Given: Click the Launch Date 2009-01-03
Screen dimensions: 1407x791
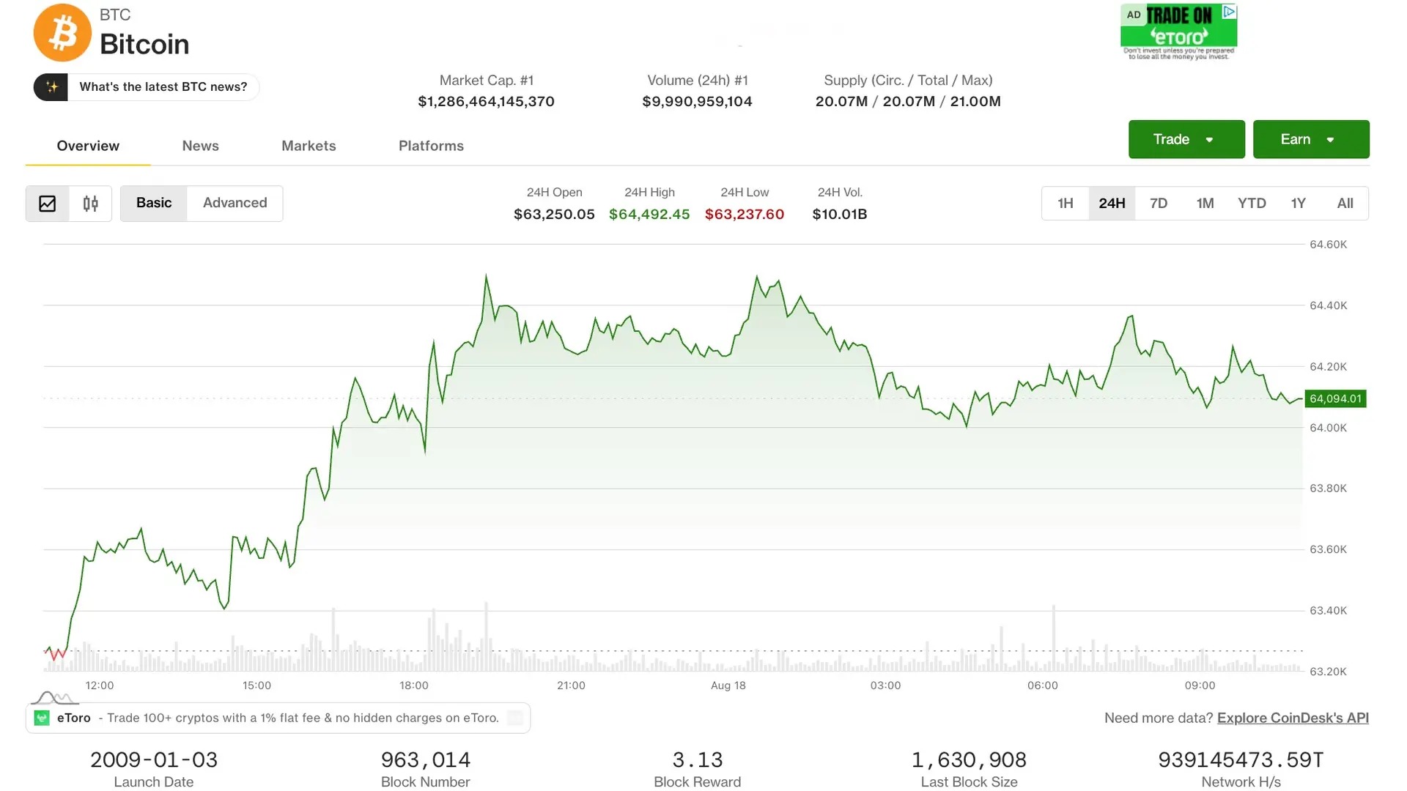Looking at the screenshot, I should point(154,760).
